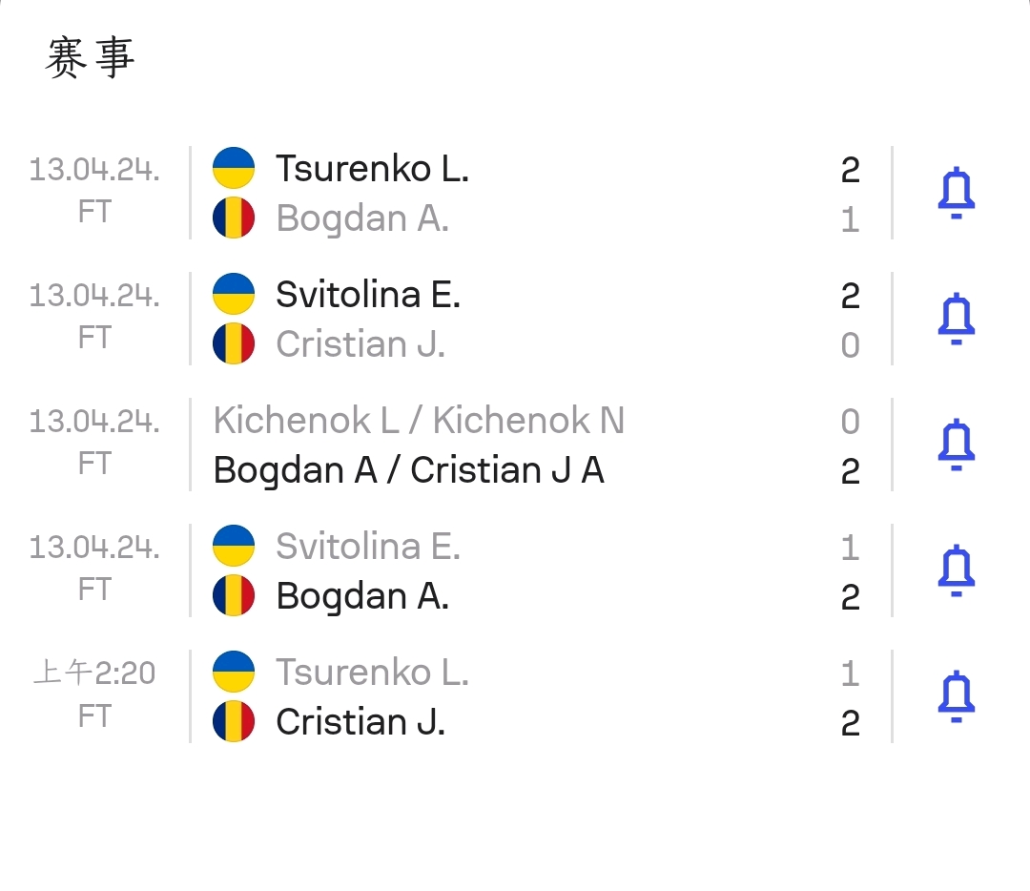Click Romania flag next to Cristian J. second match
1030x891 pixels.
click(234, 343)
